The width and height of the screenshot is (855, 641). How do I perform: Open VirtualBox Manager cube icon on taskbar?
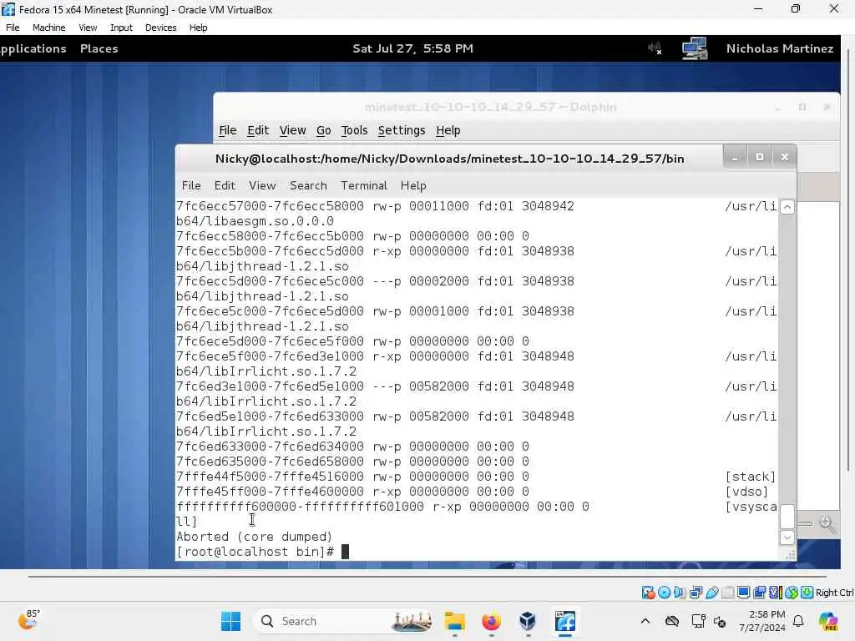528,621
